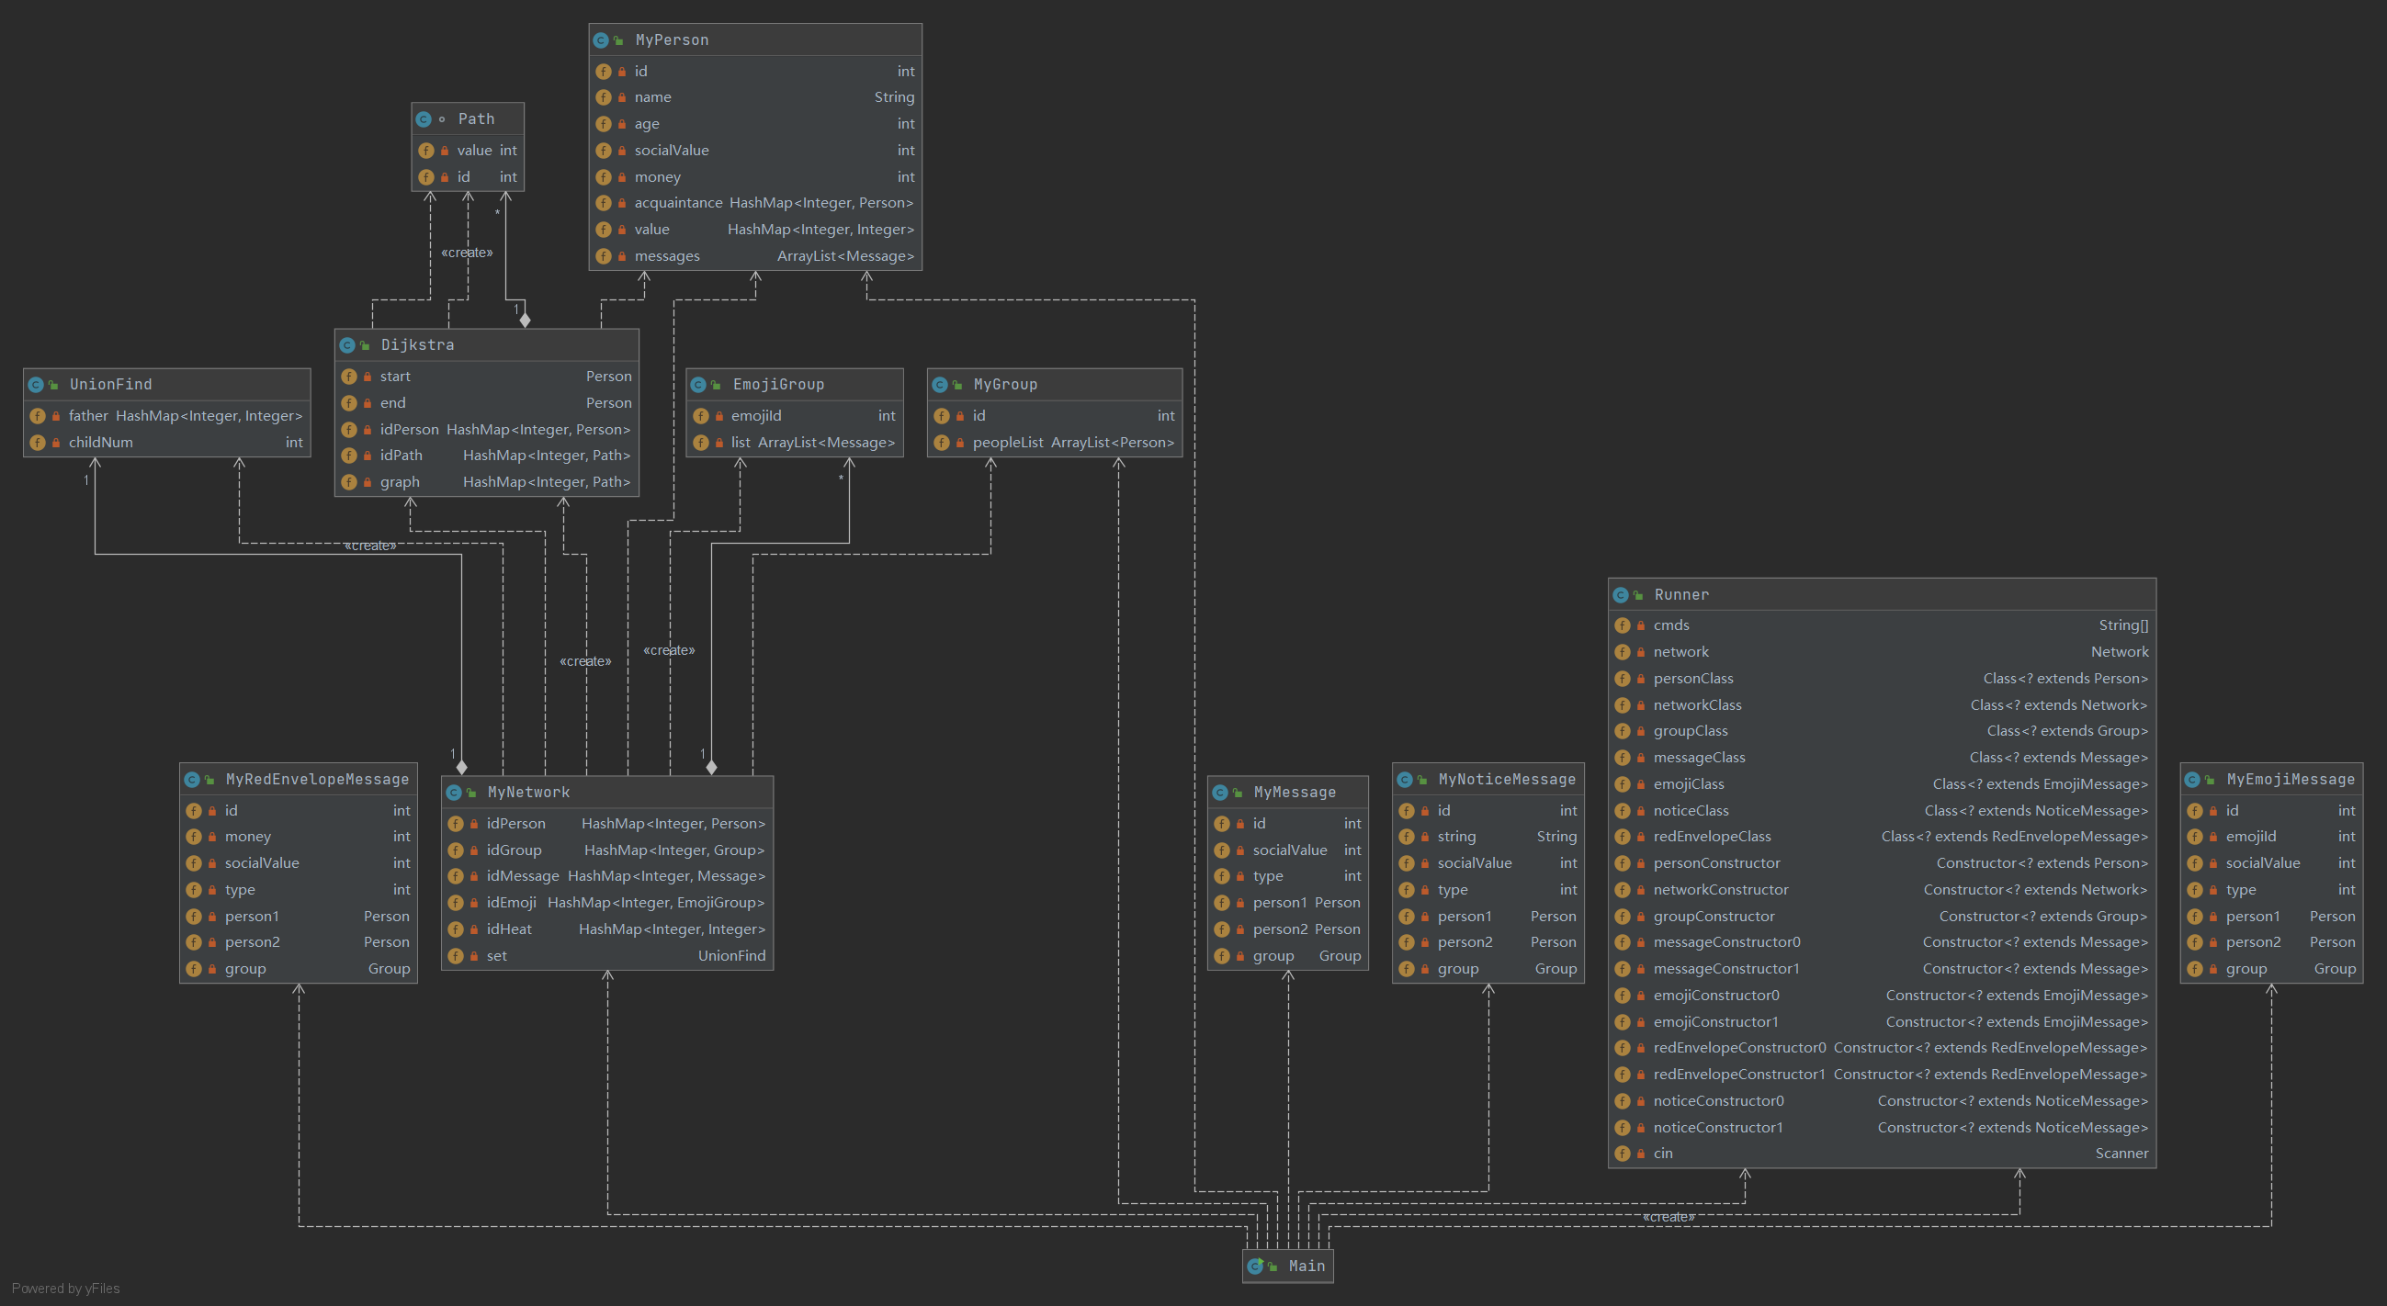Click the EmojiGroup class icon
The width and height of the screenshot is (2387, 1306).
[698, 385]
